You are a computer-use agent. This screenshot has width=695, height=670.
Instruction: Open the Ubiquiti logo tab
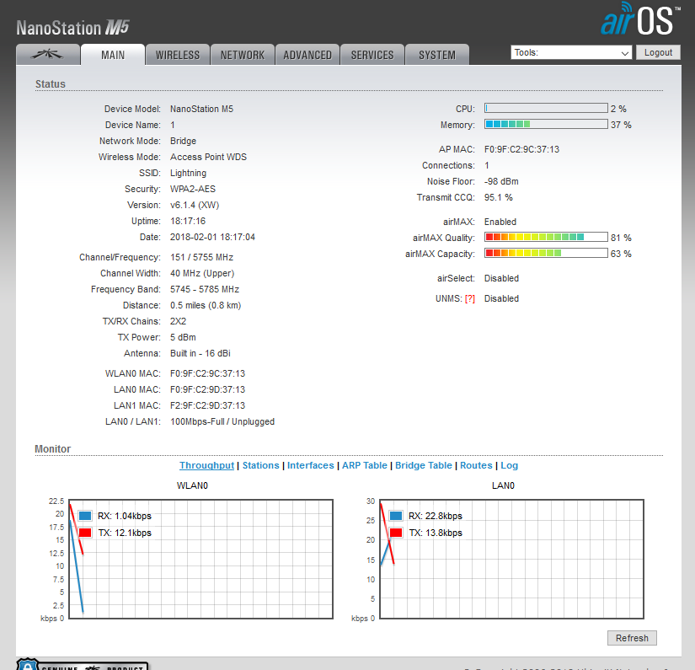pos(48,55)
